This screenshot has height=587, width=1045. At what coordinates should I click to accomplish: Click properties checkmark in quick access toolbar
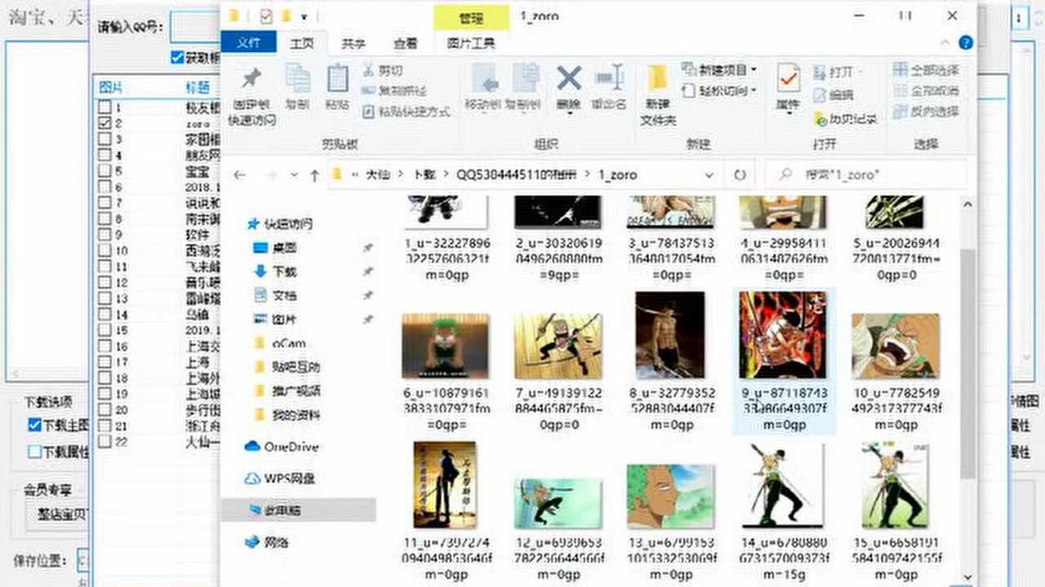(x=265, y=15)
